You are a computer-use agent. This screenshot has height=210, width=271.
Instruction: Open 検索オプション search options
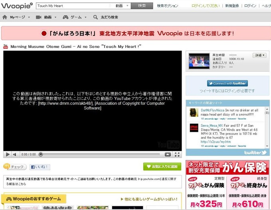tap(168, 6)
